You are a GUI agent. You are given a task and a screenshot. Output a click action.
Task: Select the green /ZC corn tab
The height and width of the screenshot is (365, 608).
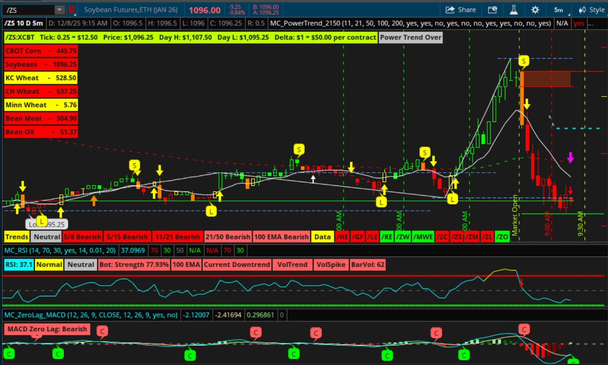(443, 236)
